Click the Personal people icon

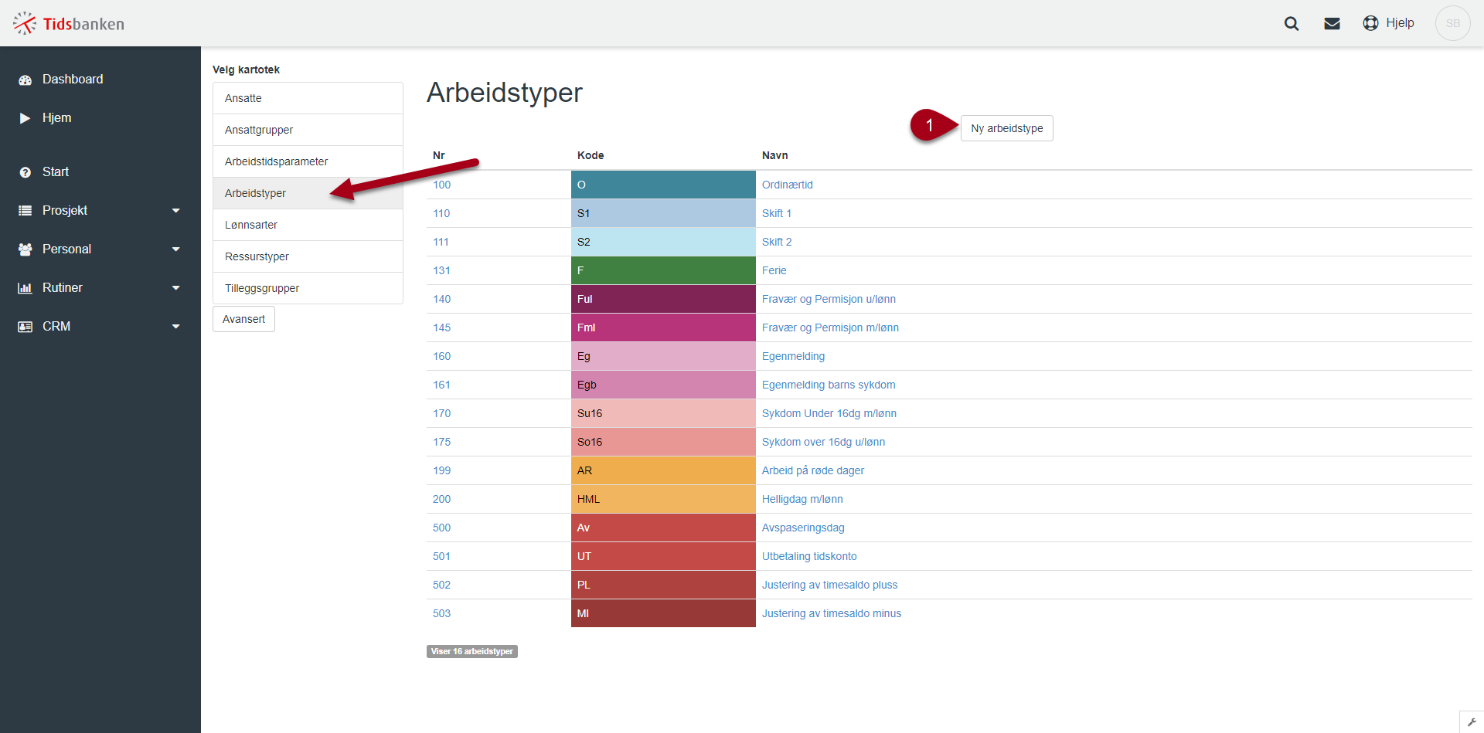(26, 249)
